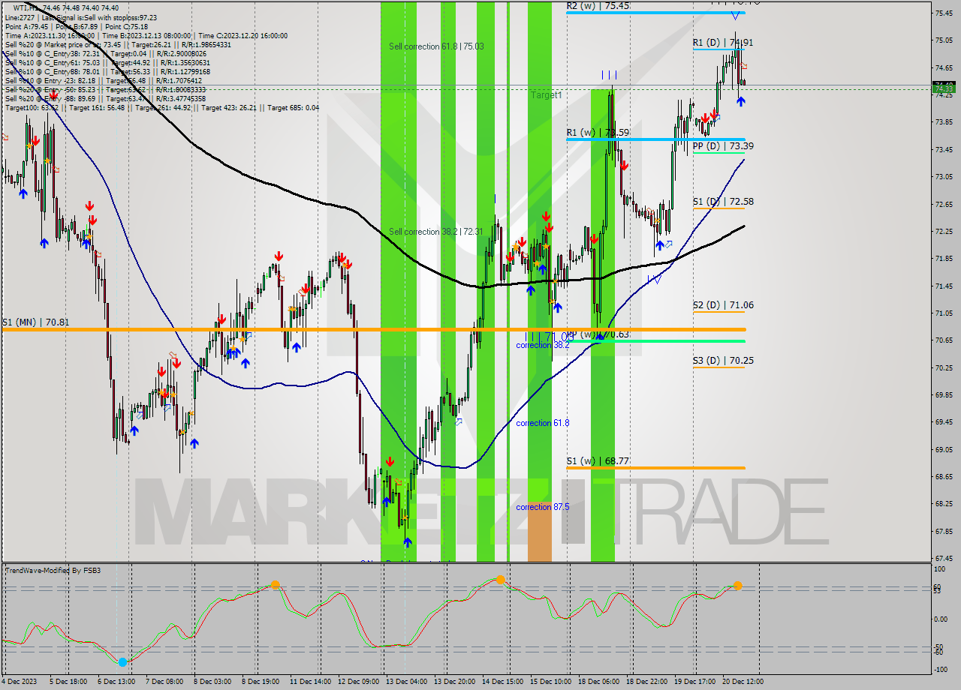The image size is (961, 690).
Task: Click the green current price tag on price axis
Action: [x=944, y=88]
